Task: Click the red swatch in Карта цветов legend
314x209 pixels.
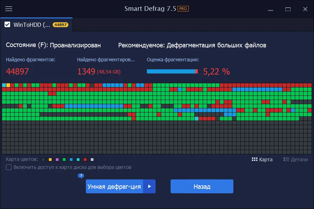Action: (x=85, y=160)
